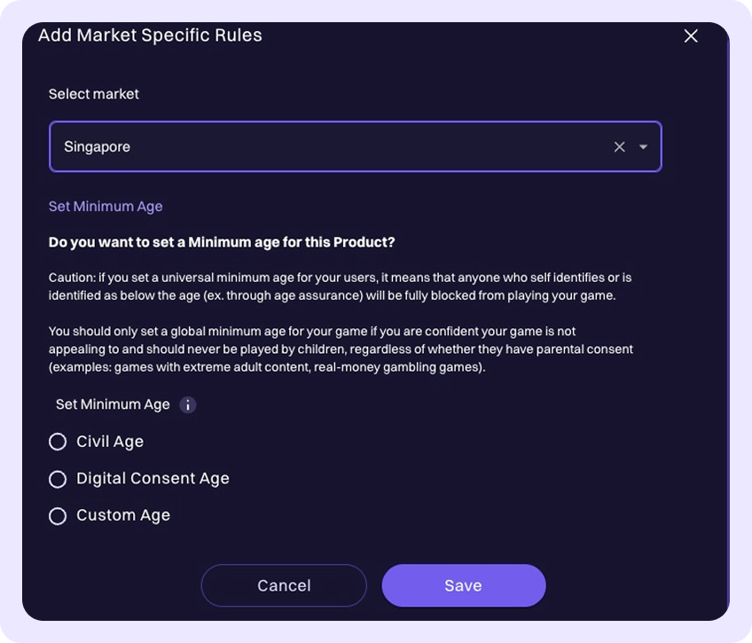
Task: Click the Civil Age label text
Action: pyautogui.click(x=110, y=442)
